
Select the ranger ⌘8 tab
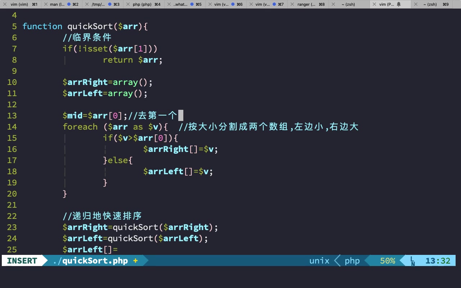tap(308, 4)
